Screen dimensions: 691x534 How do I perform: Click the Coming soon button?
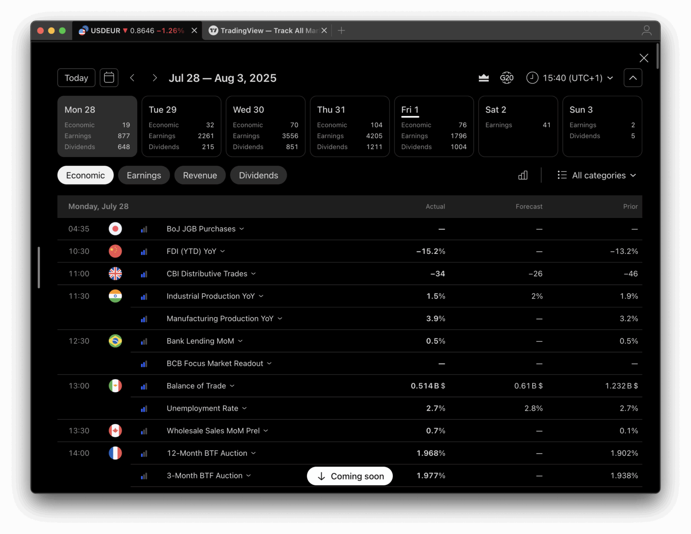click(350, 476)
